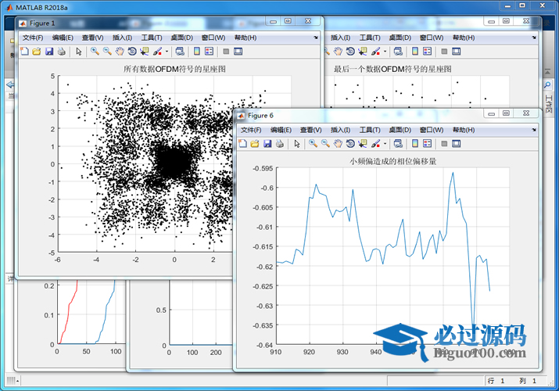
Task: Toggle Zoom Out tool in Figure 6
Action: tap(325, 144)
